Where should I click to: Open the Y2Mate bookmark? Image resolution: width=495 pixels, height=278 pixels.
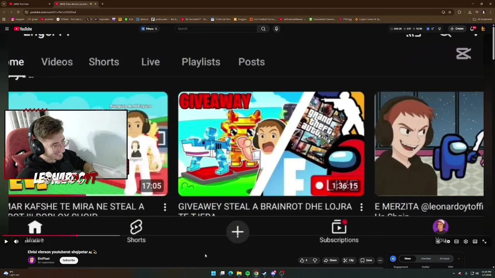pyautogui.click(x=70, y=19)
